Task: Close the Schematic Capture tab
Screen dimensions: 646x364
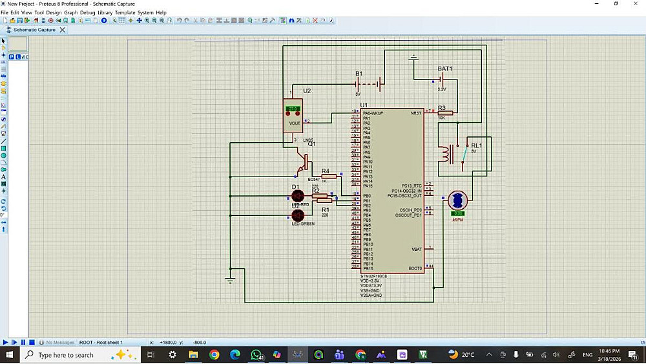Action: tap(62, 30)
